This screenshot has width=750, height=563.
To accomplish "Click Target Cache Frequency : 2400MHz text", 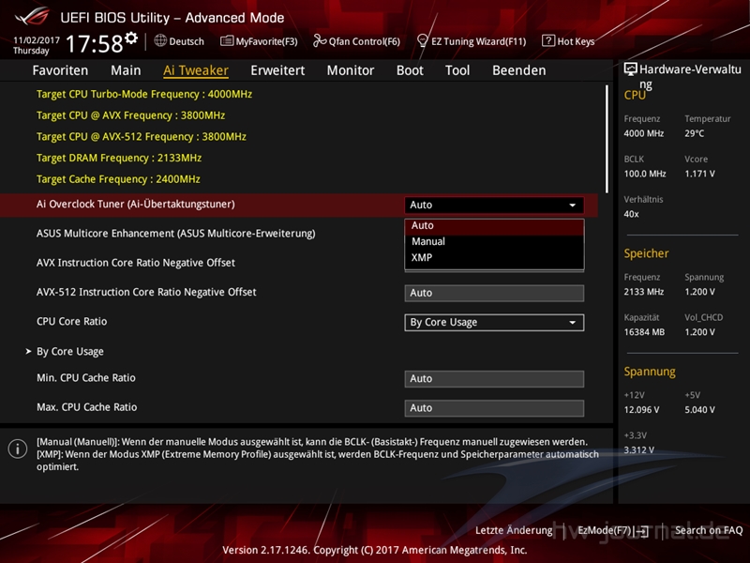I will point(118,179).
